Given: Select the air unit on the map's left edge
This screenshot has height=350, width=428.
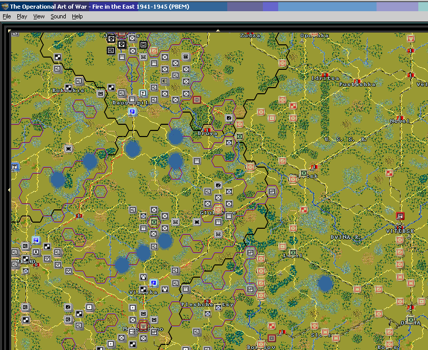Looking at the screenshot, I should pyautogui.click(x=15, y=167).
